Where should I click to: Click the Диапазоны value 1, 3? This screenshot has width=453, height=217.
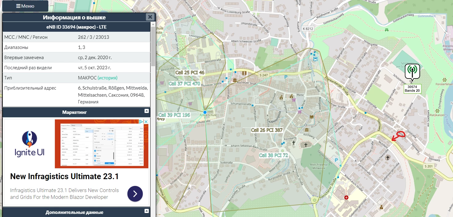point(82,47)
